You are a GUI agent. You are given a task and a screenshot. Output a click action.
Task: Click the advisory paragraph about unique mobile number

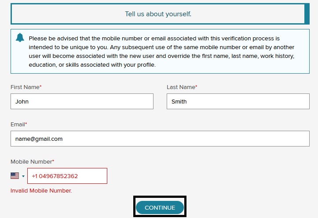[161, 52]
